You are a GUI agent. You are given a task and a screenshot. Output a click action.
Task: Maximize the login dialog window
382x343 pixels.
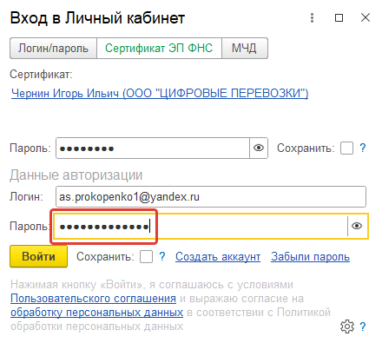pos(339,18)
